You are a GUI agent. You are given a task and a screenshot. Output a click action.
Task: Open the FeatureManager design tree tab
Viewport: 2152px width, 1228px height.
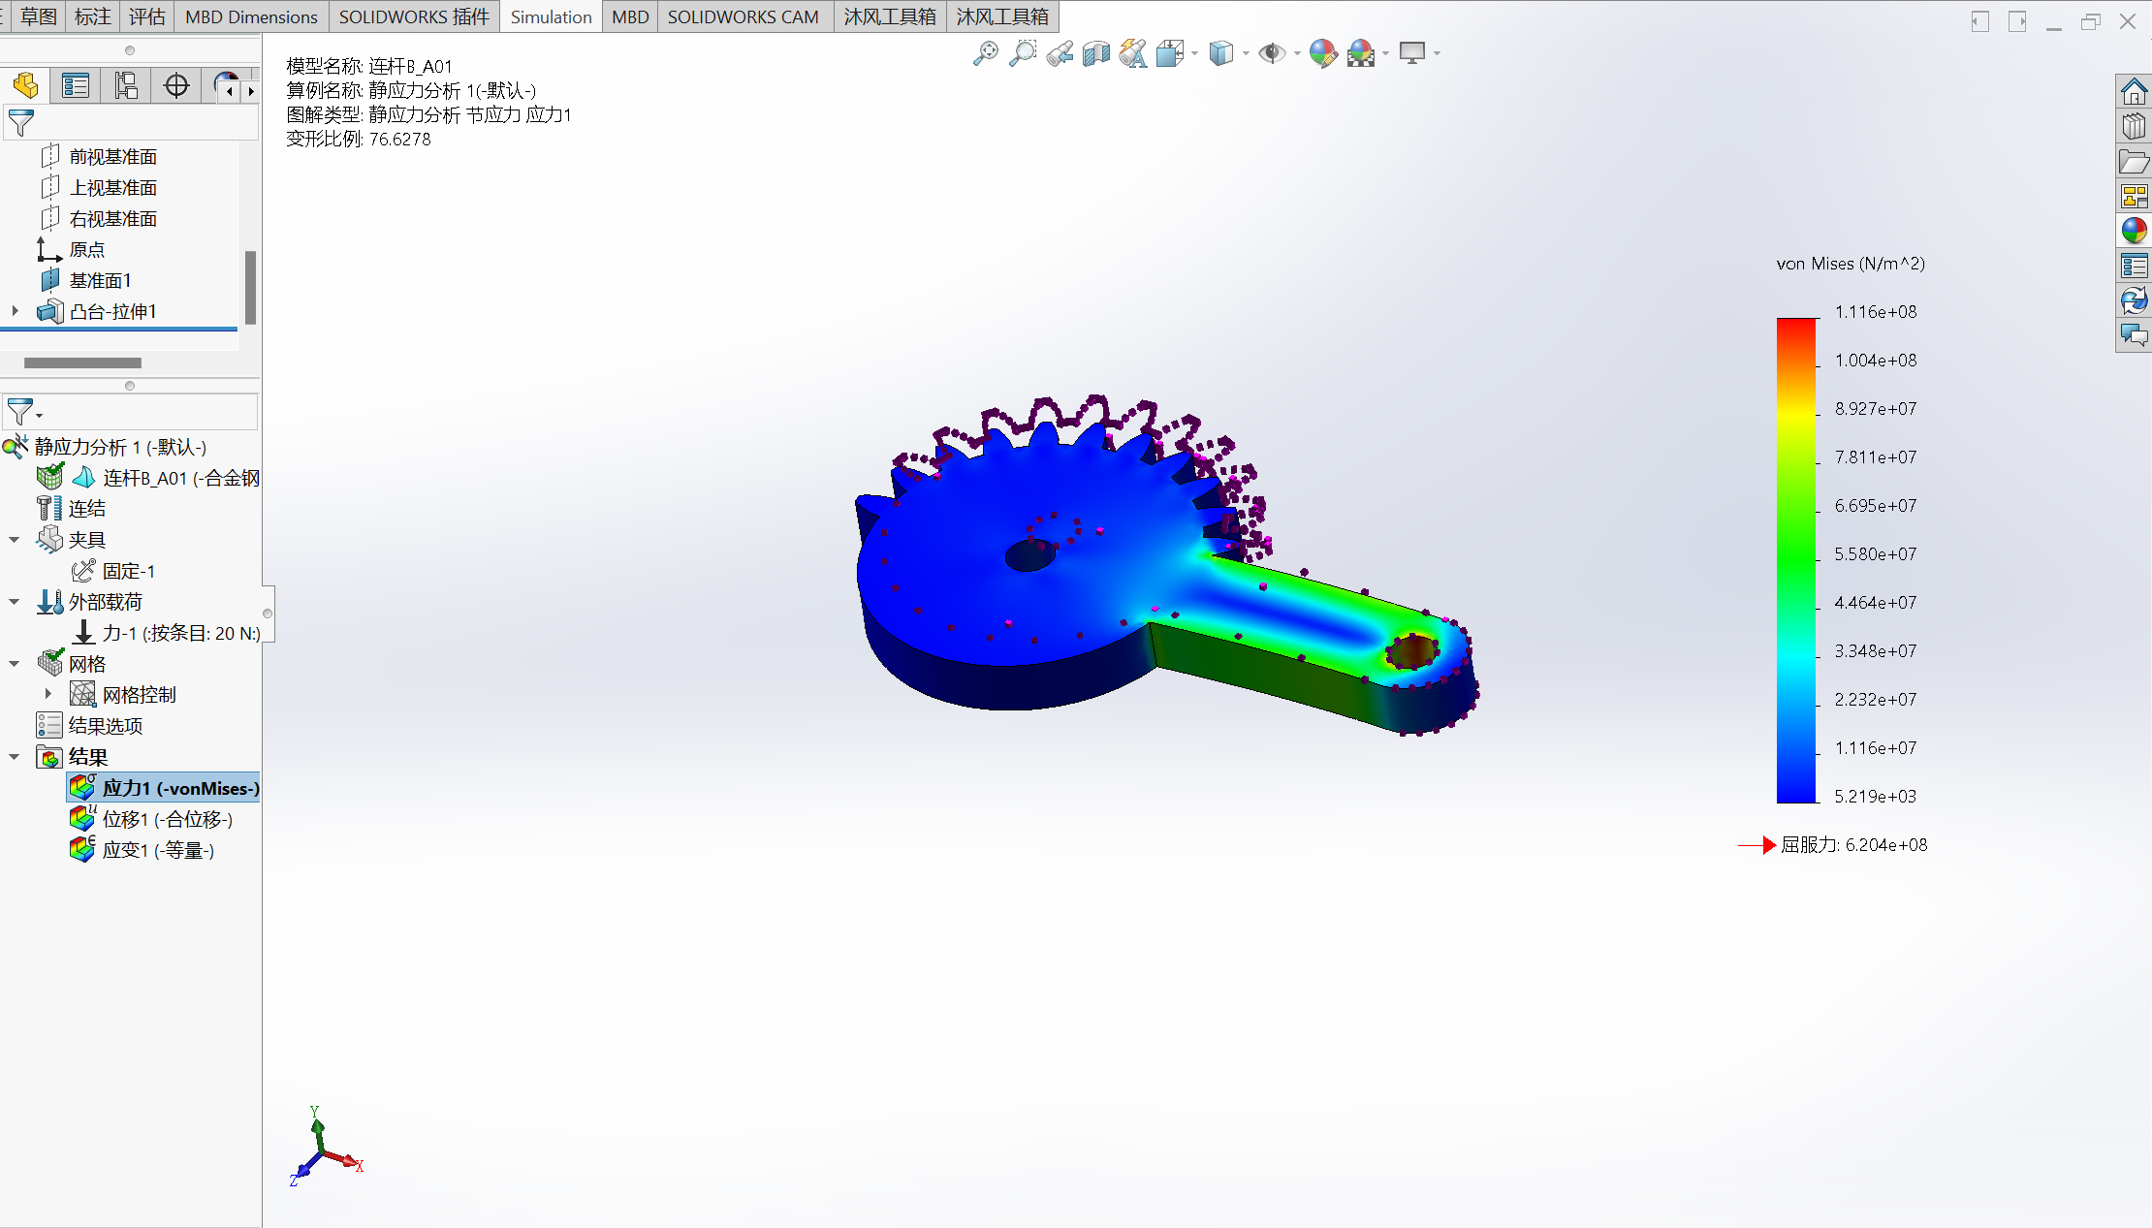tap(25, 86)
